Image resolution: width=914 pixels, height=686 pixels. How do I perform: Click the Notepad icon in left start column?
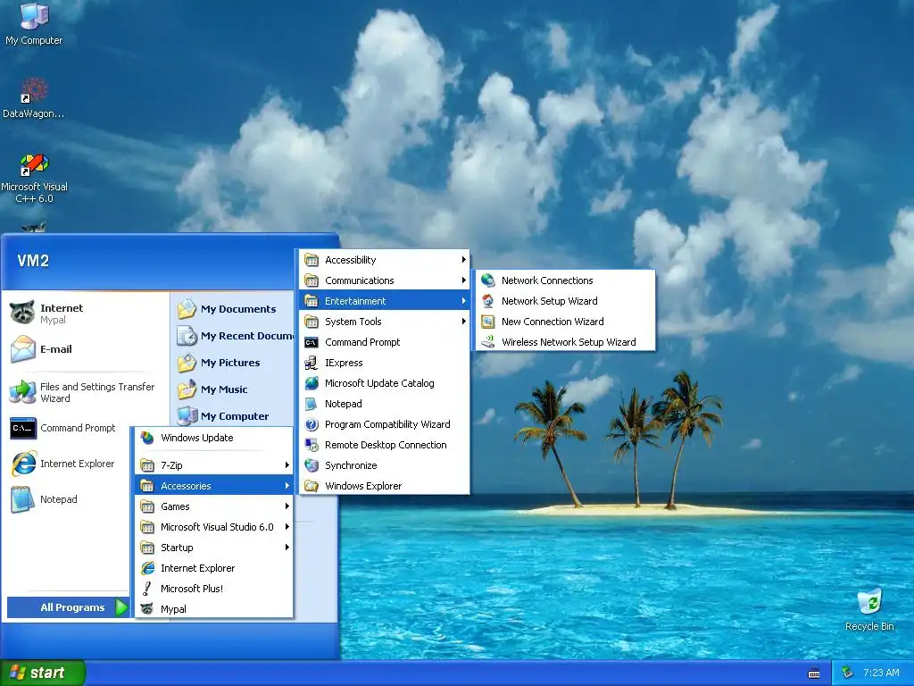pos(22,499)
